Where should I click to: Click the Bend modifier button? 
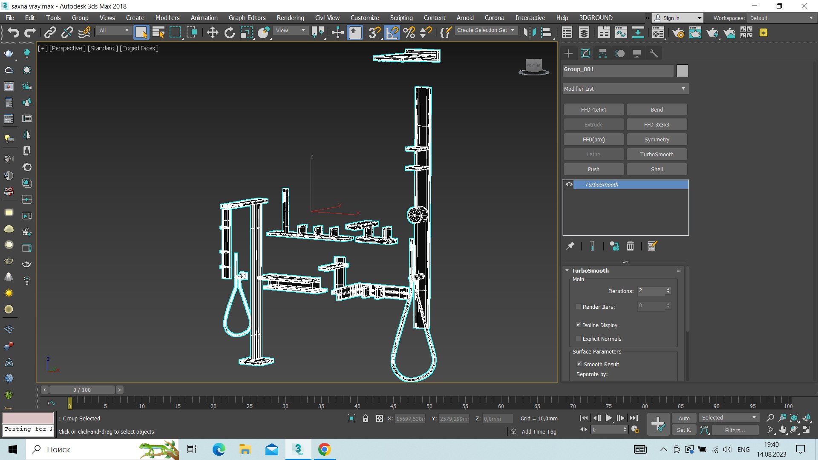(x=657, y=109)
